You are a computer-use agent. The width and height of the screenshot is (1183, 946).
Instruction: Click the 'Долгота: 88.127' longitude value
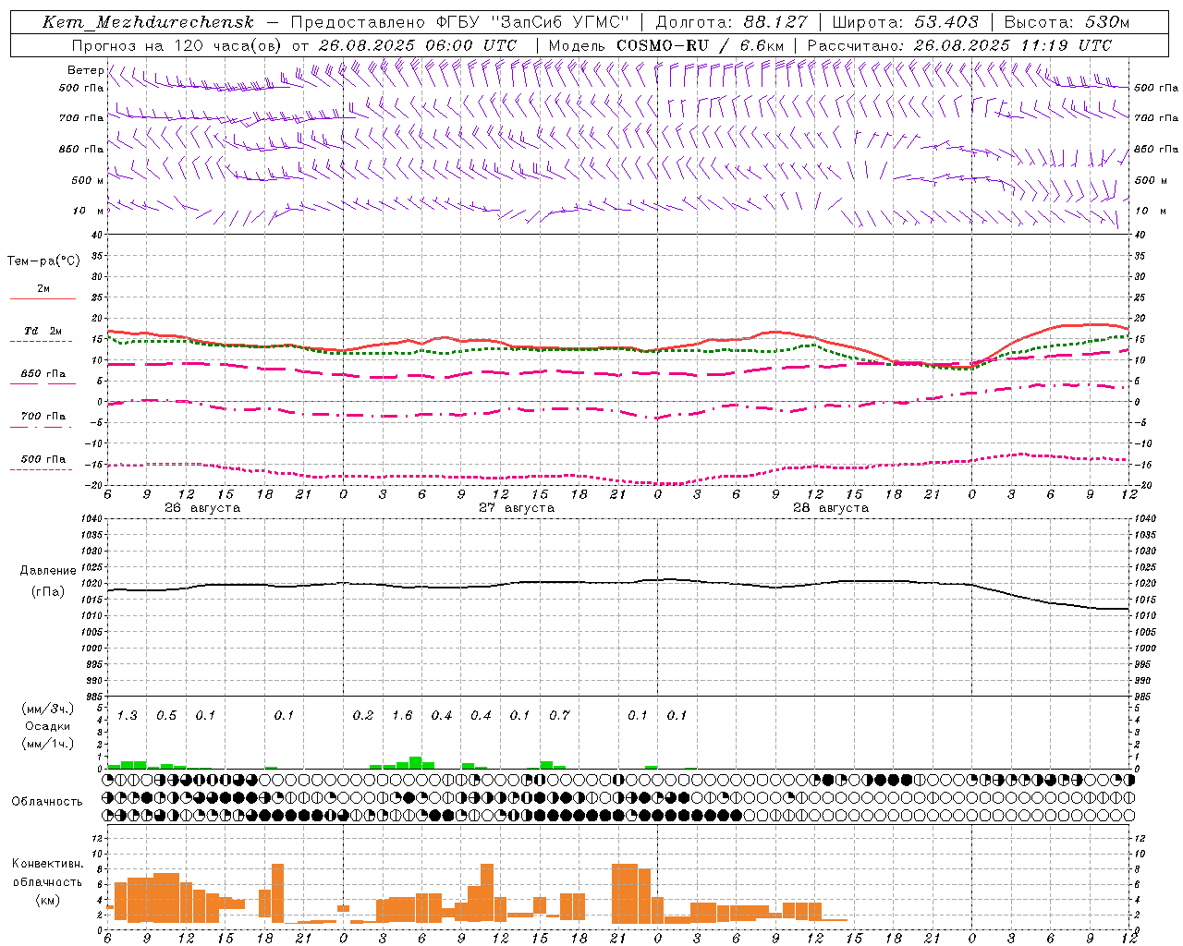pyautogui.click(x=731, y=22)
